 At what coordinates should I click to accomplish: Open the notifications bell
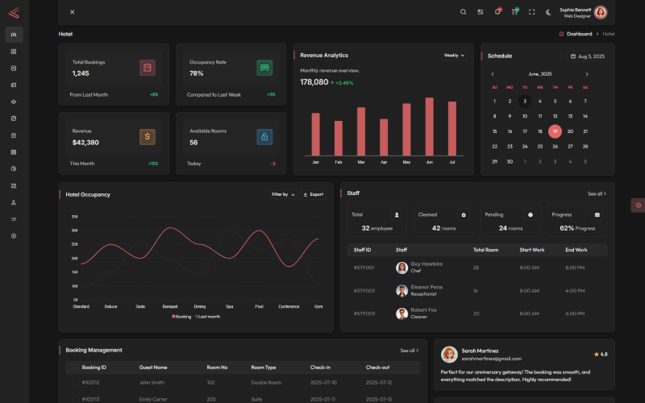click(497, 12)
